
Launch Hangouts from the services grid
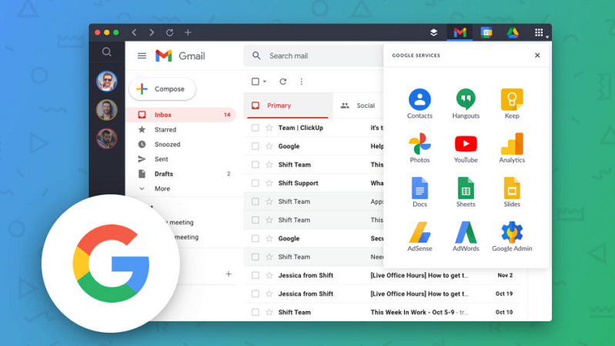(x=466, y=100)
